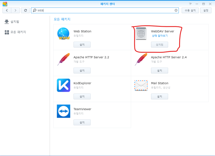
Task: Open the TeamViewer arrows icon
Action: pos(63,111)
